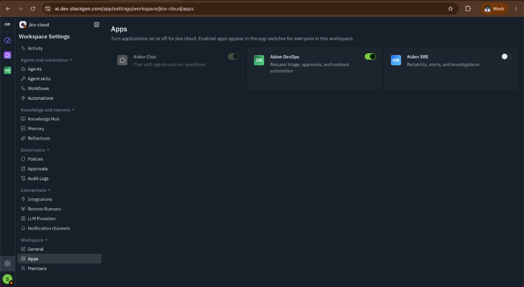The image size is (524, 287).
Task: Collapse the Connections section
Action: click(x=35, y=190)
